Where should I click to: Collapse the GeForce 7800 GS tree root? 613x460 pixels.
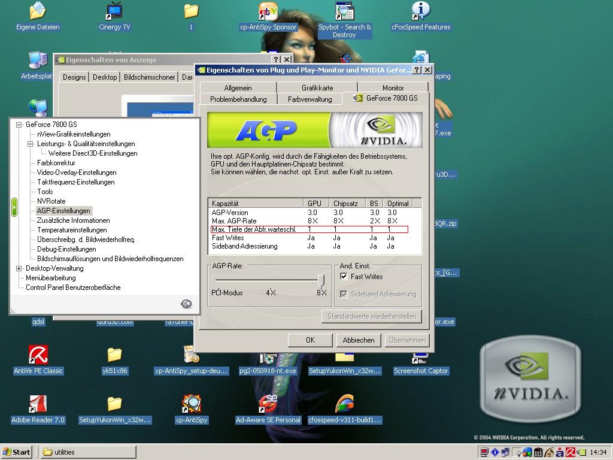tap(19, 125)
